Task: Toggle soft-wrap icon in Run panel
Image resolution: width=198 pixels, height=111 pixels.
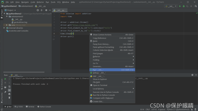Action: [9, 87]
